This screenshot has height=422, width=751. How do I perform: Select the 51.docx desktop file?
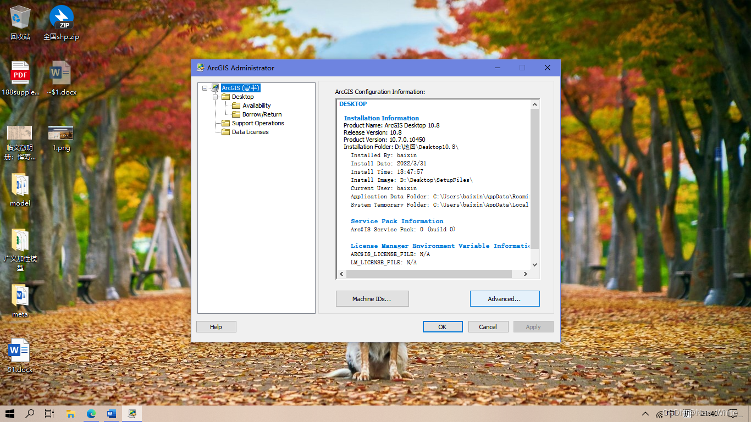20,356
